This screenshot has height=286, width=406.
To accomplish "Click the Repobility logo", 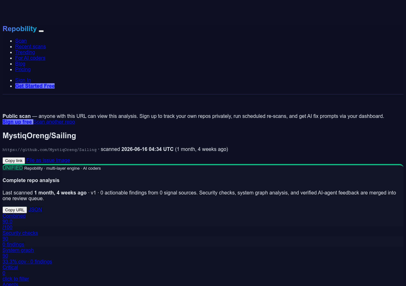I will [x=20, y=29].
